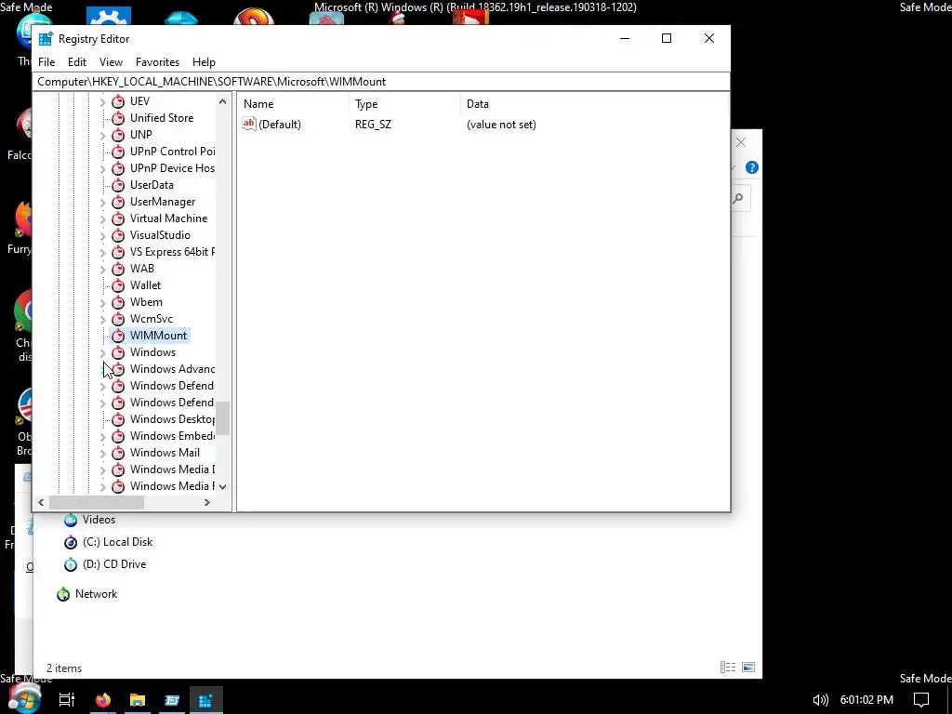Image resolution: width=952 pixels, height=714 pixels.
Task: Click the tree pane vertical scrollbar thumb
Action: click(x=223, y=418)
